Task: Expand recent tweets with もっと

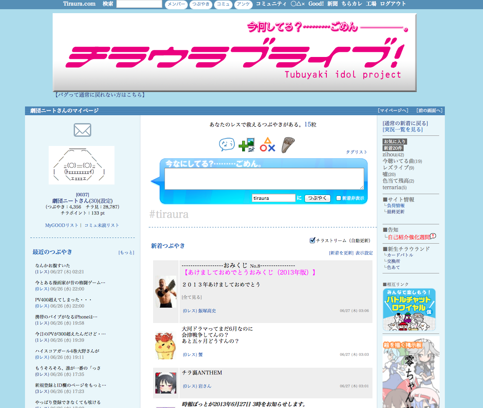Action: tap(125, 252)
